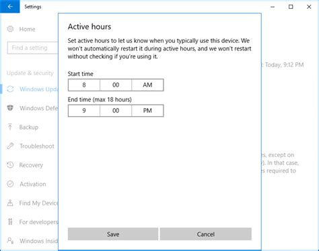319x251 pixels.
Task: Open the Start time minutes selector
Action: point(116,85)
